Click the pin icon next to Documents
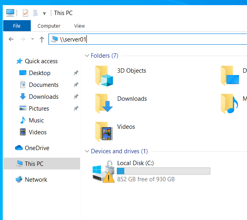Viewport: 247px width, 220px height. 76,85
